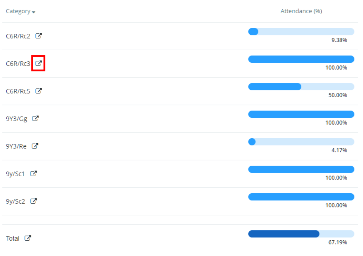Click the 9.38% percentage value
The image size is (363, 256).
coord(340,40)
